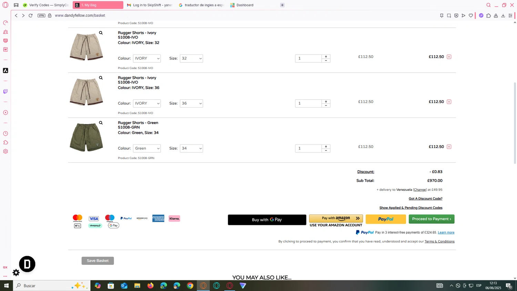This screenshot has height=291, width=517.
Task: Click Pay with Amazon button
Action: 336,218
